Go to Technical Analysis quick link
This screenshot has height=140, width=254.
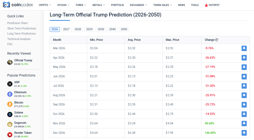coord(19,39)
